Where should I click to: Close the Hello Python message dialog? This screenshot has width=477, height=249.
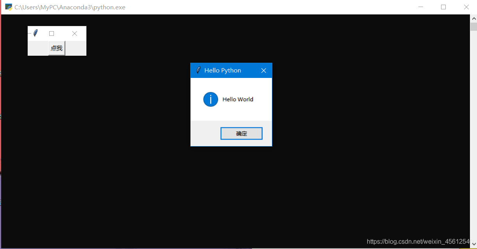[264, 71]
